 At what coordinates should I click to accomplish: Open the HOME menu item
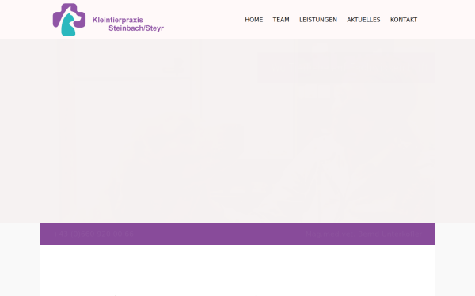pos(254,20)
